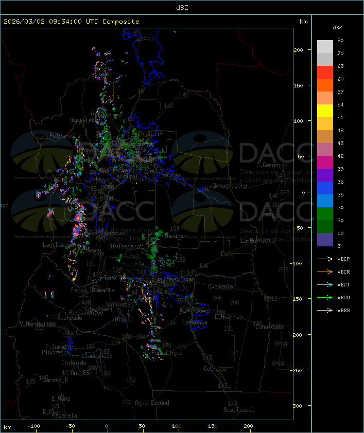Click the 200 km vertical axis tick
364x433 pixels.
298,50
